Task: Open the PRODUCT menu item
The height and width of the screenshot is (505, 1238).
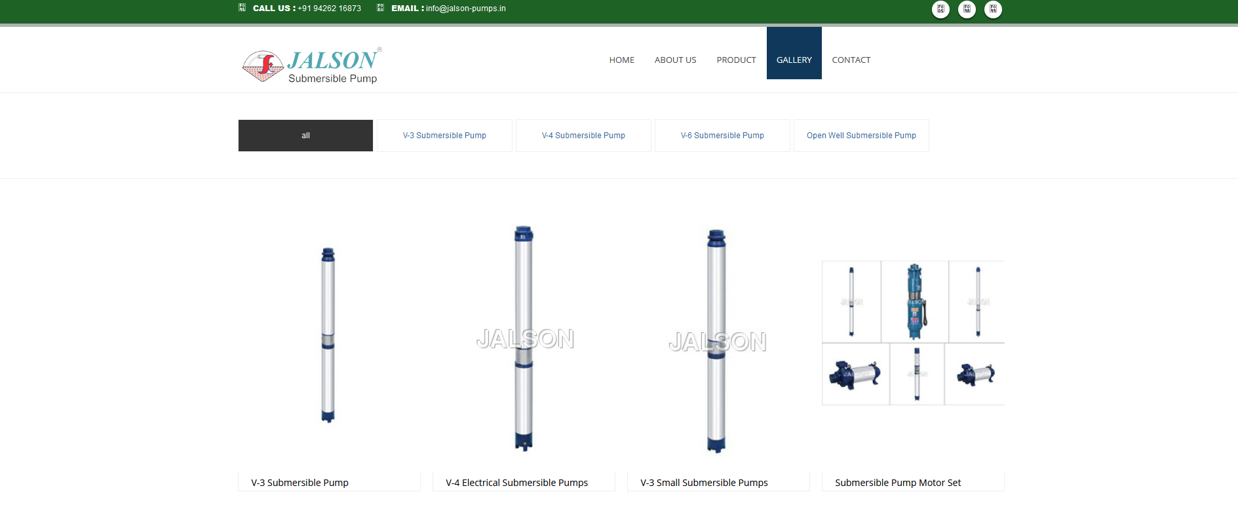Action: 736,60
